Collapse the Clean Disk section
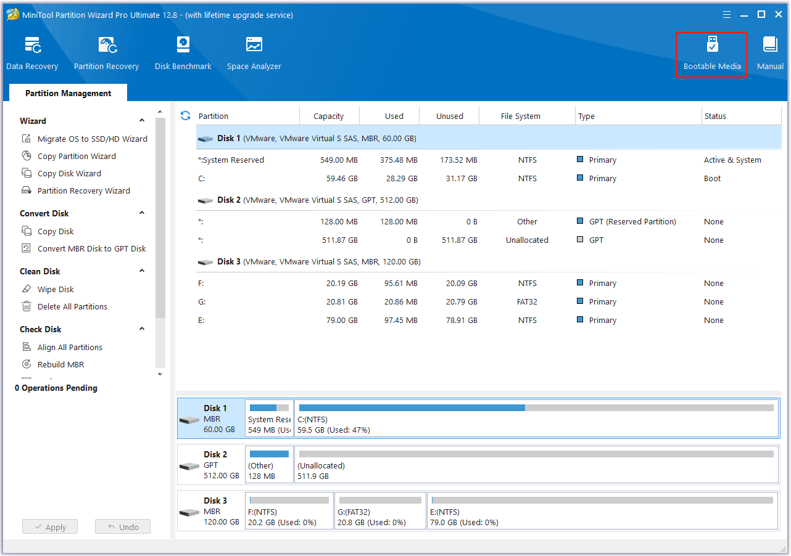 point(142,271)
